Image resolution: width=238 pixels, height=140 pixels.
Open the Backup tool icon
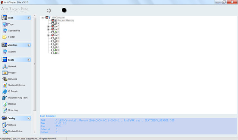[5, 104]
